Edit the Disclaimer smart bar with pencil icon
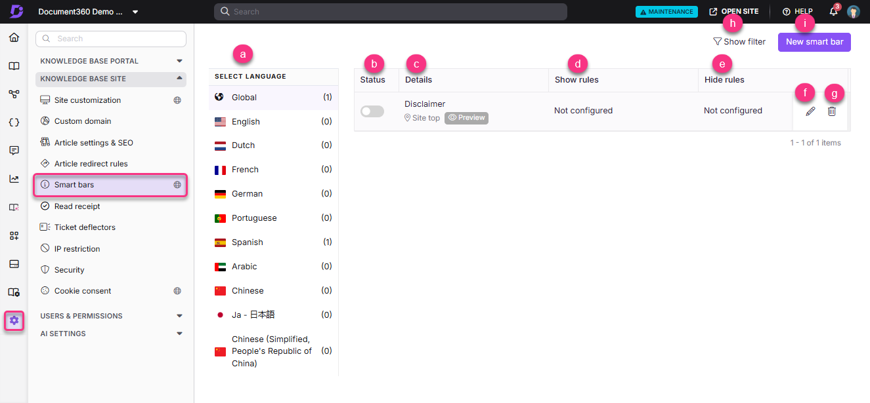870x403 pixels. (810, 111)
